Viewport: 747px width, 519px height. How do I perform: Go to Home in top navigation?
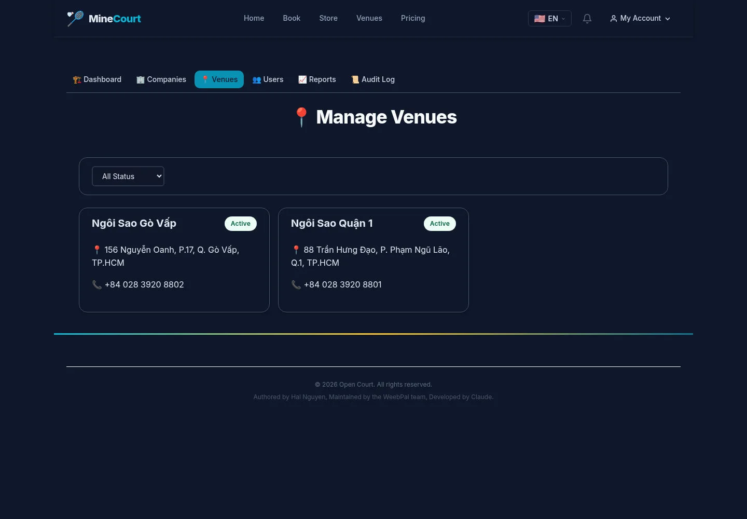(x=254, y=18)
